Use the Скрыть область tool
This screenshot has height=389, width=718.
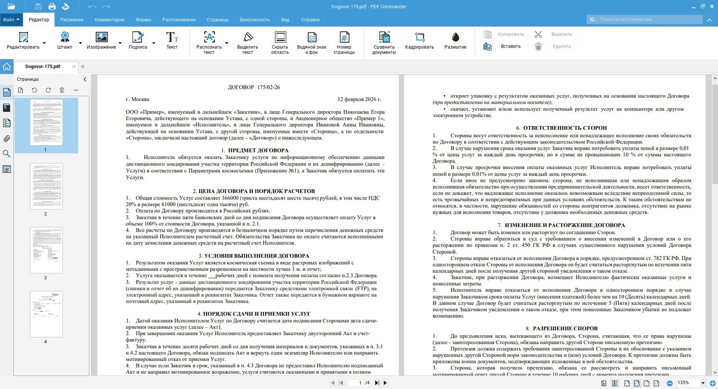[x=280, y=42]
